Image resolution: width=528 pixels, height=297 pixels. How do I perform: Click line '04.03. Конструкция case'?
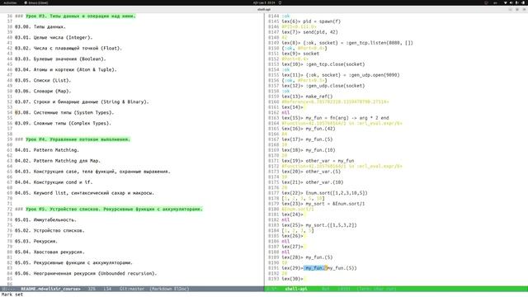tap(92, 172)
